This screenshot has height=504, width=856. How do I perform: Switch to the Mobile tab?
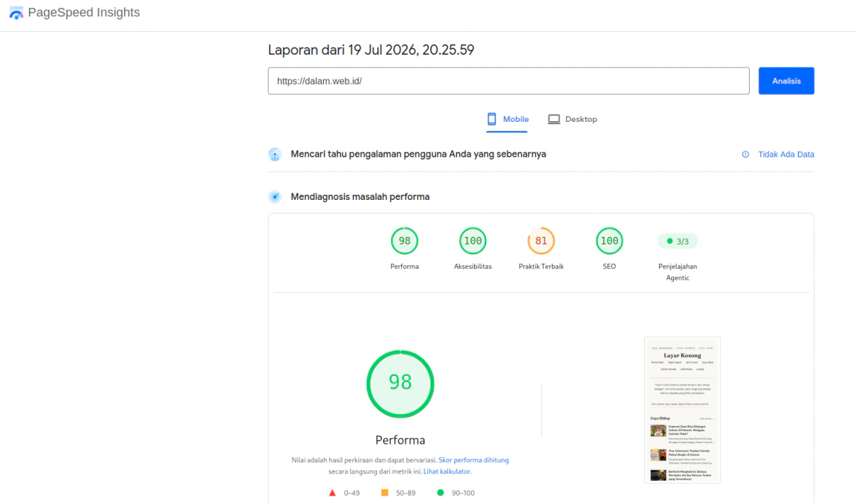pyautogui.click(x=507, y=119)
